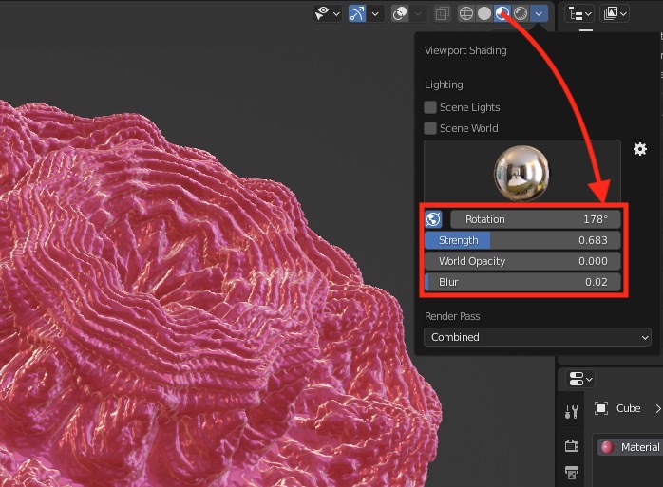663x487 pixels.
Task: Toggle viewport overlays icon
Action: 400,13
